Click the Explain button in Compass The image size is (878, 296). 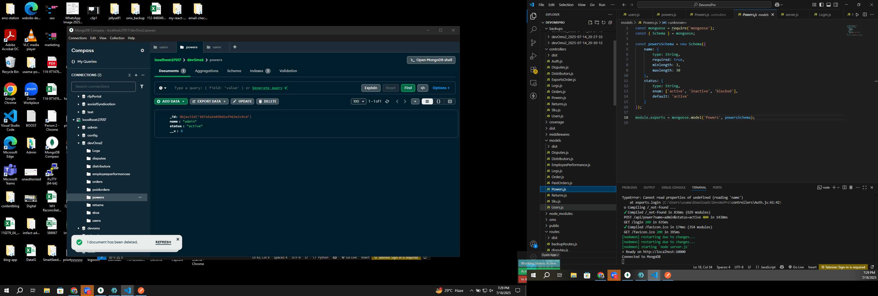[371, 88]
